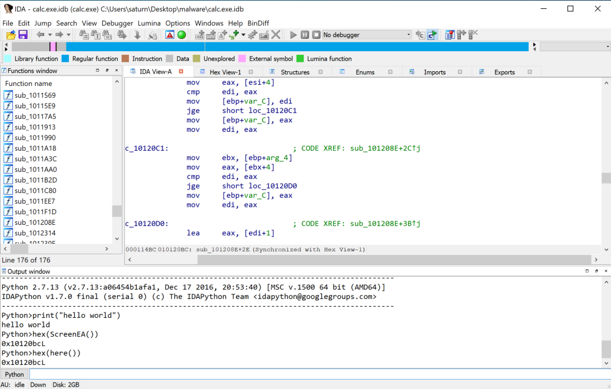Pin the Functions window panel

pos(107,70)
